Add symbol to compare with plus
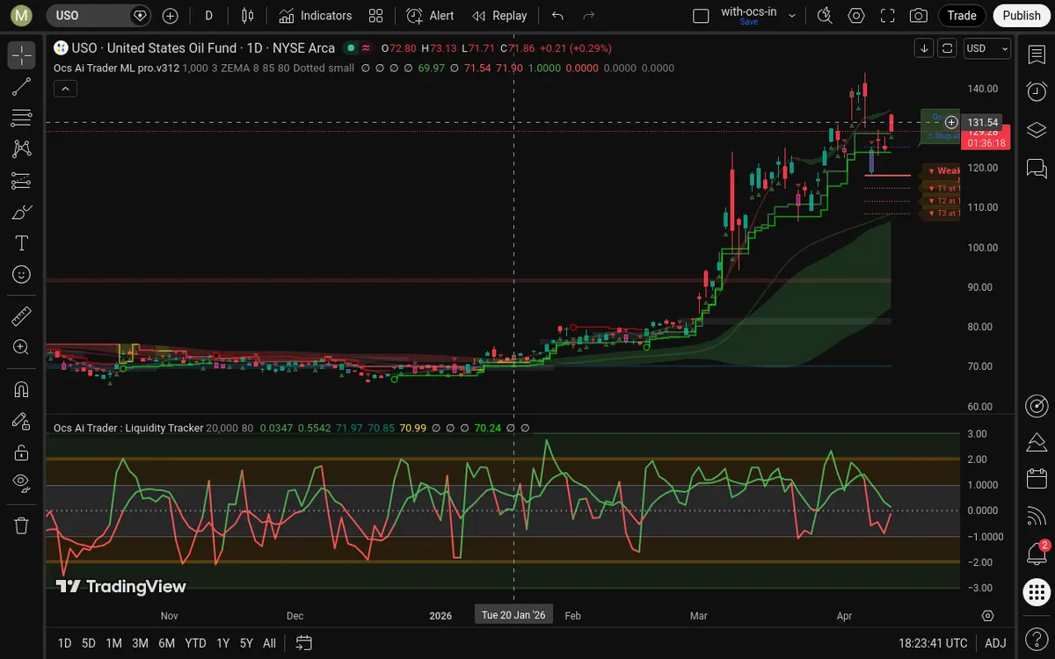Viewport: 1055px width, 659px height. coord(171,16)
